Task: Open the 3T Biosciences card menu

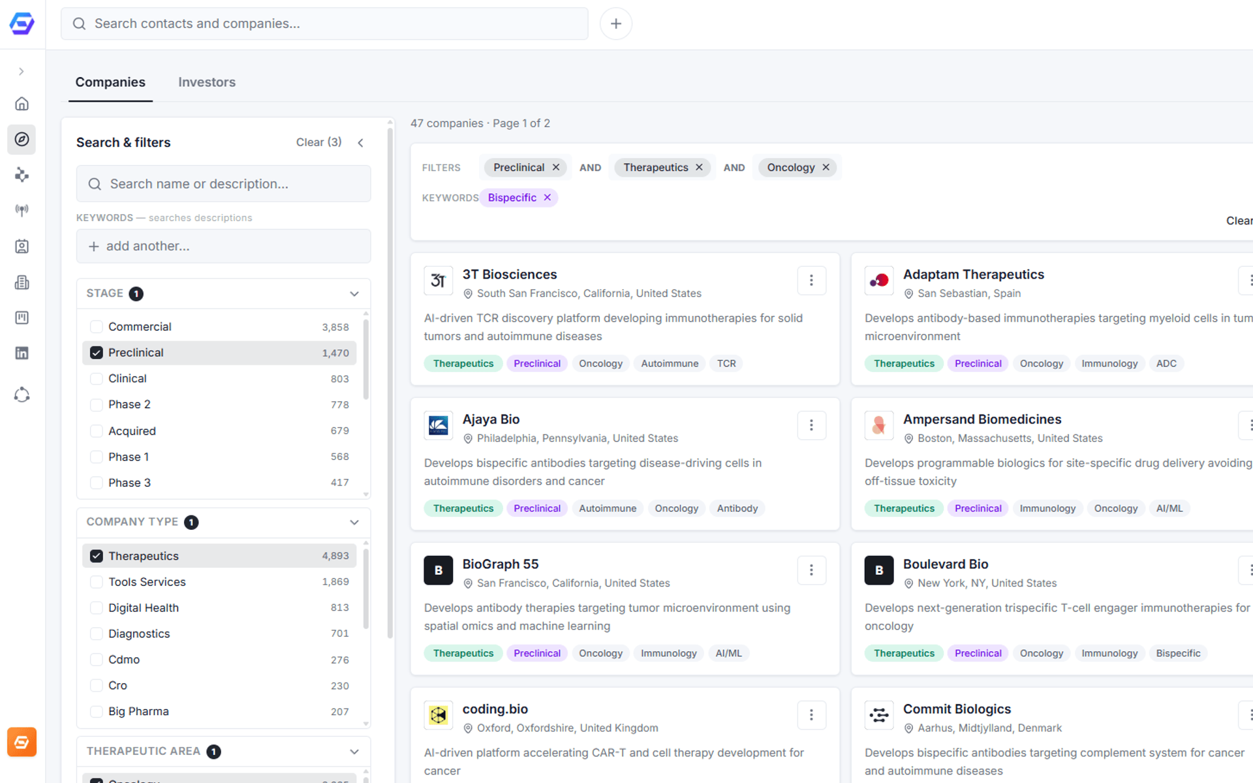Action: coord(811,281)
